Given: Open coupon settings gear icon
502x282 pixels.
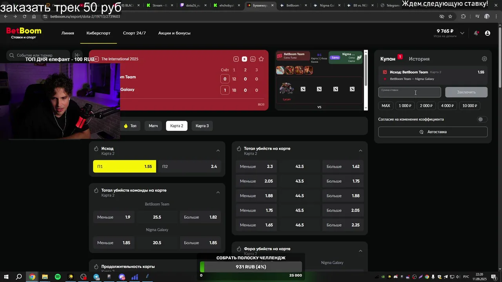Looking at the screenshot, I should 484,59.
